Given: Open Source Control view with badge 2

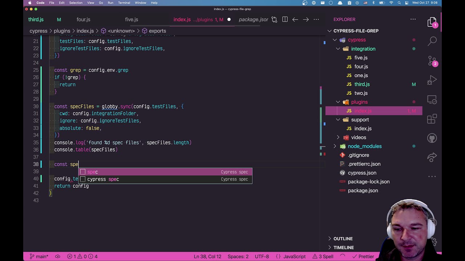Looking at the screenshot, I should [x=432, y=61].
